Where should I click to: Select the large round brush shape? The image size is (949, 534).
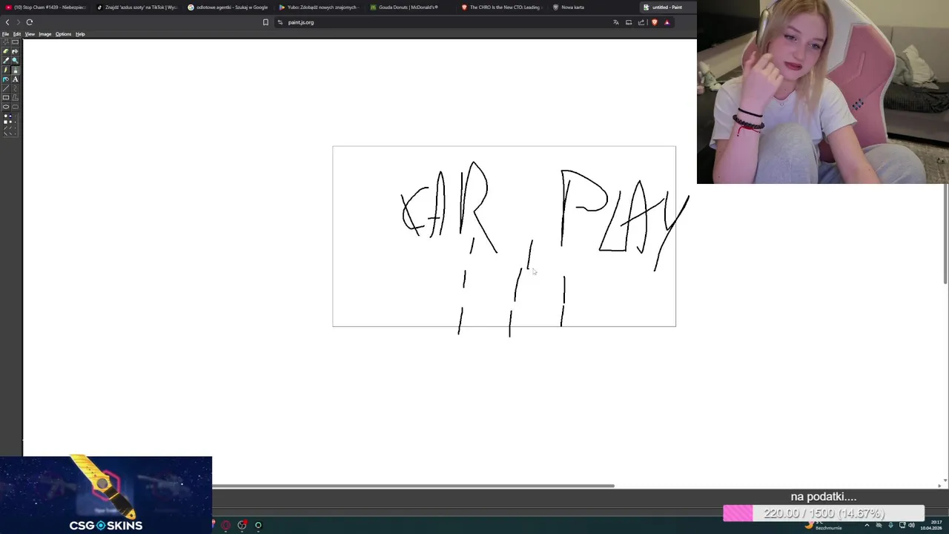click(6, 116)
